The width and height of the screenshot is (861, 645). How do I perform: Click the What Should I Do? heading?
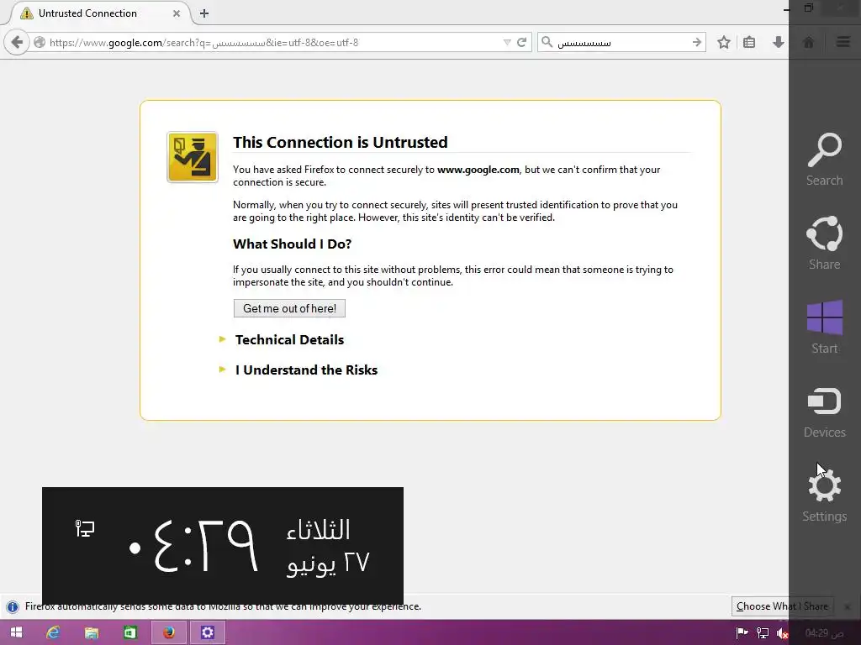tap(292, 244)
